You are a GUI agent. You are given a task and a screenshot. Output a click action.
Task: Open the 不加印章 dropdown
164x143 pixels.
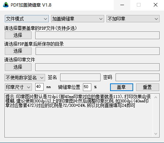pyautogui.click(x=133, y=19)
